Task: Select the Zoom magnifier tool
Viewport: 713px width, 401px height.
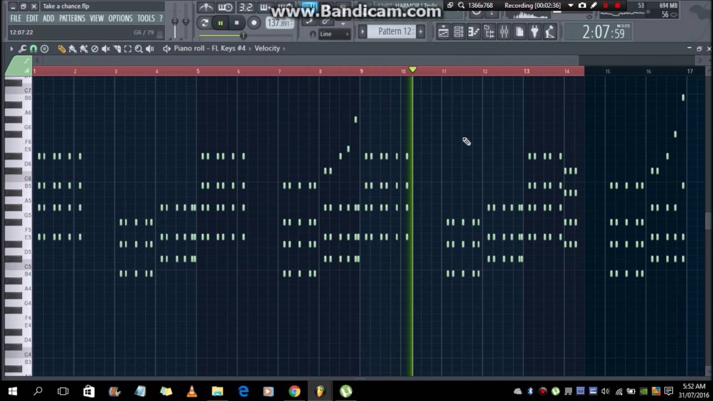Action: (139, 48)
